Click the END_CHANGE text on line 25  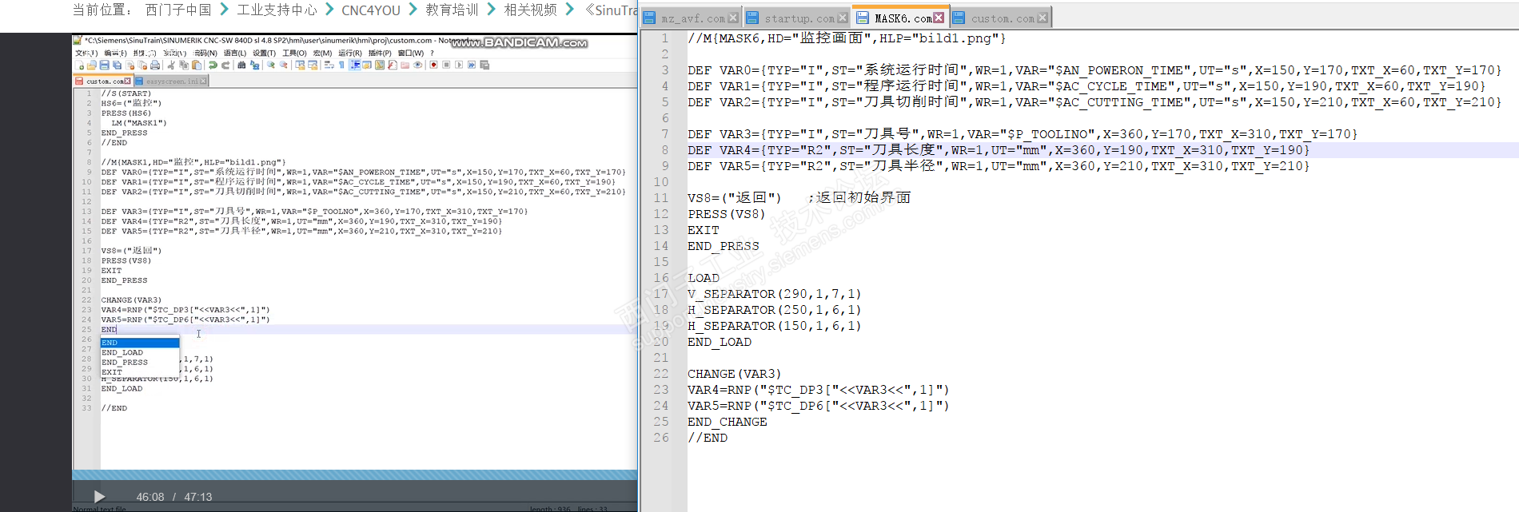[x=728, y=422]
